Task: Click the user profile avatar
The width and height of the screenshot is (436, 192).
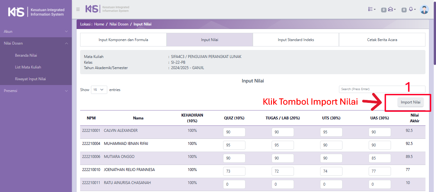Action: (x=424, y=10)
